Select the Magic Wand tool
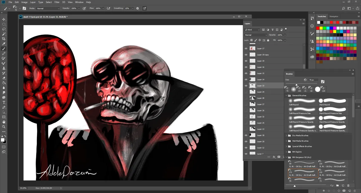The width and height of the screenshot is (361, 193). (4, 34)
